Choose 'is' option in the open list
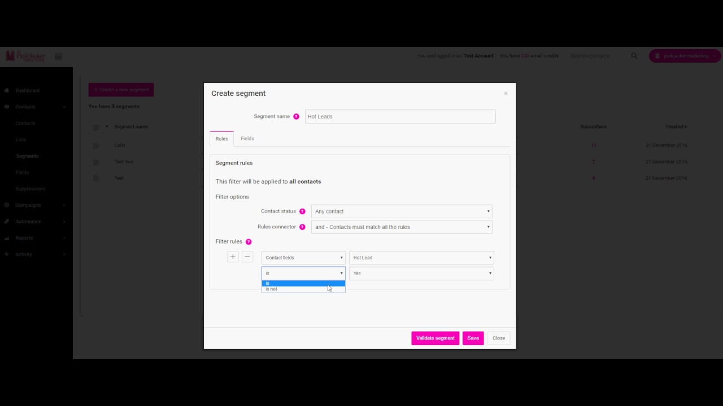 303,283
